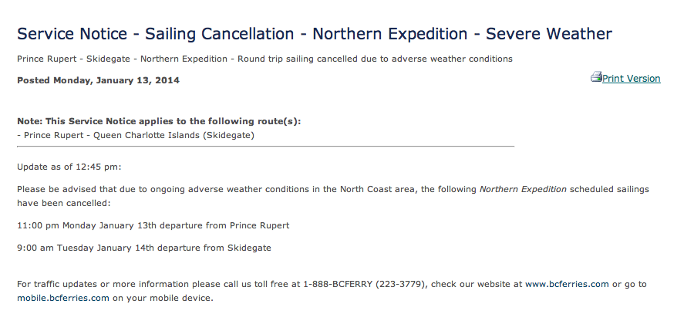The width and height of the screenshot is (694, 331).
Task: Click the 11:00 pm Prince Rupert departure line
Action: [x=153, y=225]
